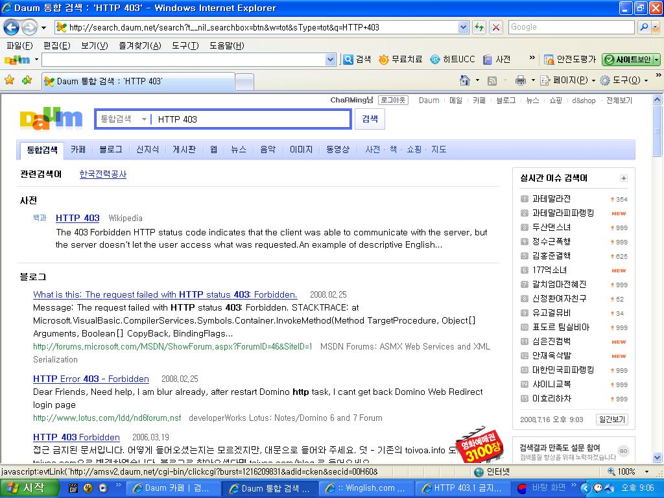
Task: Click Add to Favorites plus-star icon
Action: (27, 80)
